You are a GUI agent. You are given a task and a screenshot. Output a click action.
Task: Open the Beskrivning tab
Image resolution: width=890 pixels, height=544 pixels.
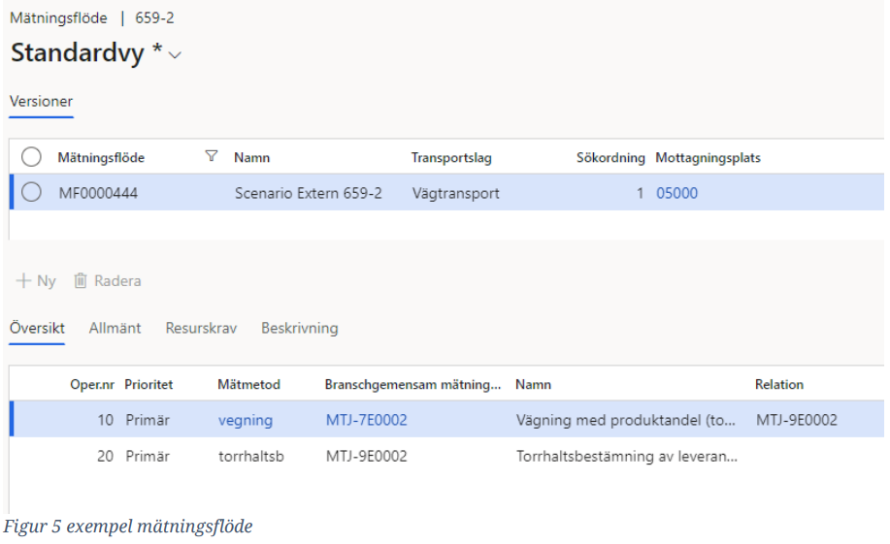(299, 328)
